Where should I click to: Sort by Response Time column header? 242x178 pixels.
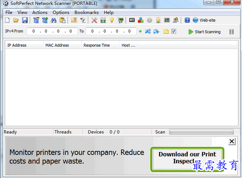click(101, 45)
